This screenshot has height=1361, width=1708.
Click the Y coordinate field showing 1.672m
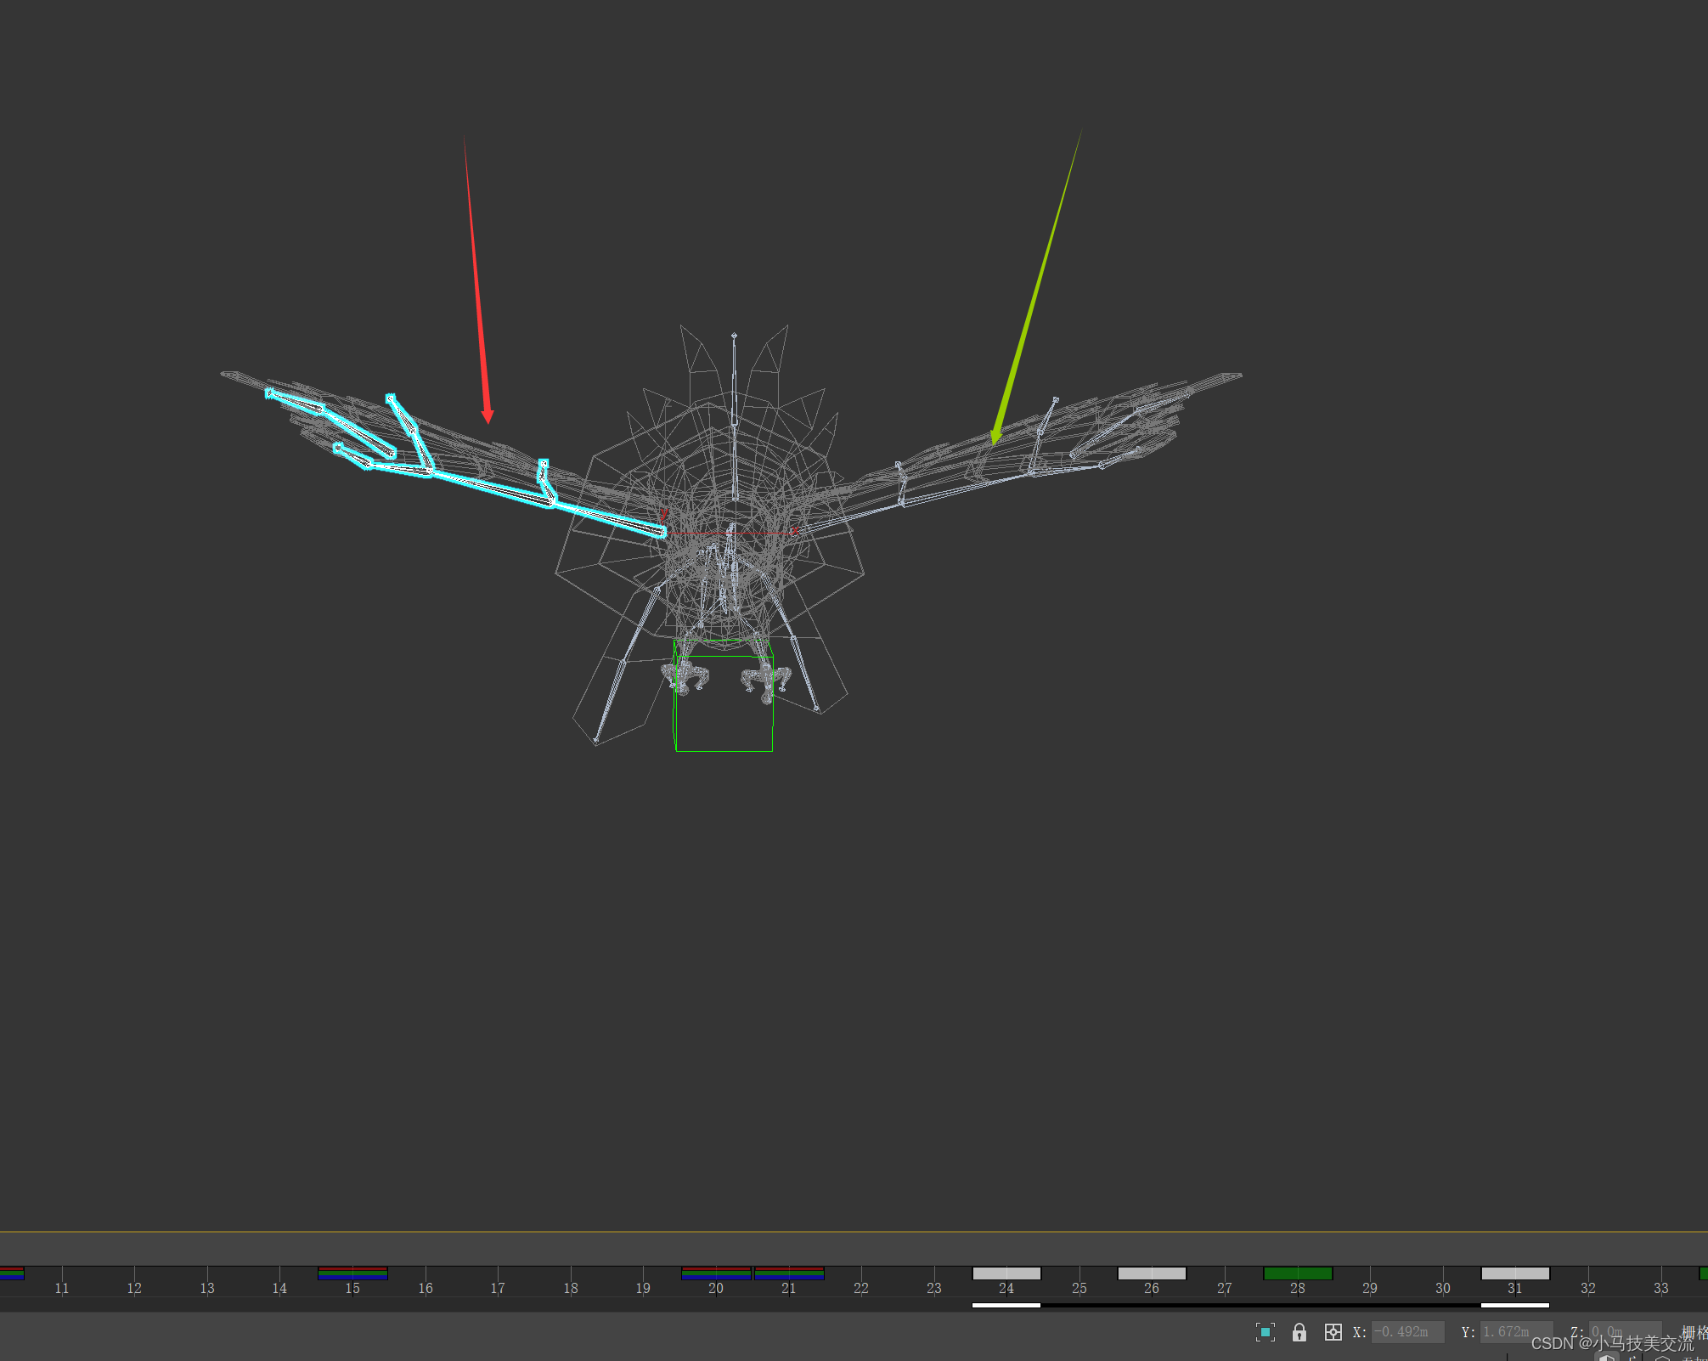(x=1515, y=1332)
